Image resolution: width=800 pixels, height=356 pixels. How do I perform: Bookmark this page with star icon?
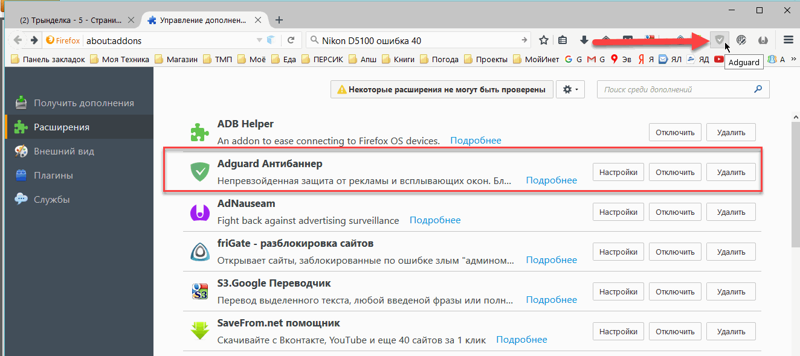544,40
